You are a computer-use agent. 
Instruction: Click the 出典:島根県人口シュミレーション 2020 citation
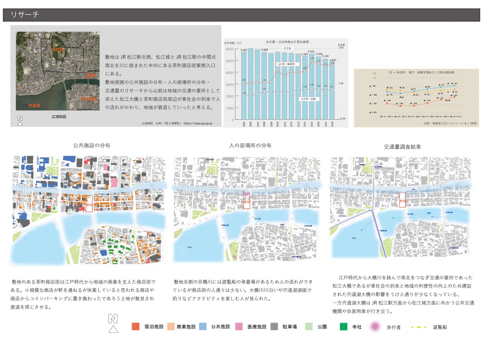point(450,123)
